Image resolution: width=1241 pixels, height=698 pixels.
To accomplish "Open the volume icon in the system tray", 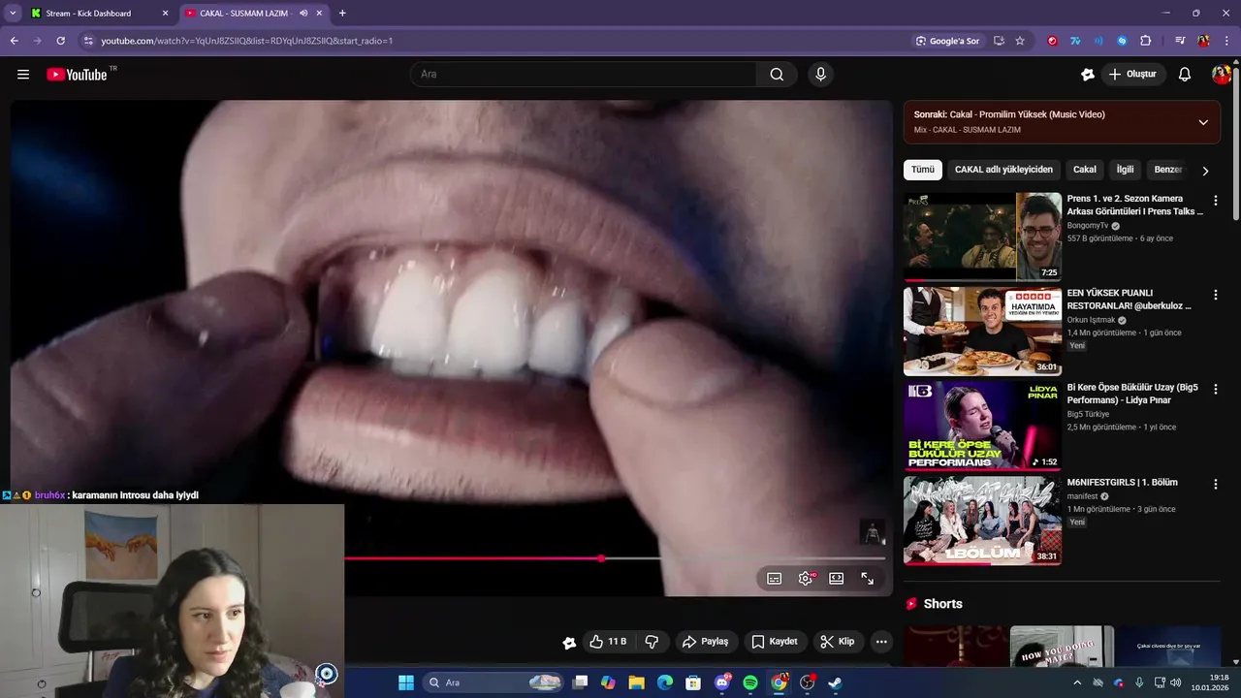I will (x=1176, y=682).
